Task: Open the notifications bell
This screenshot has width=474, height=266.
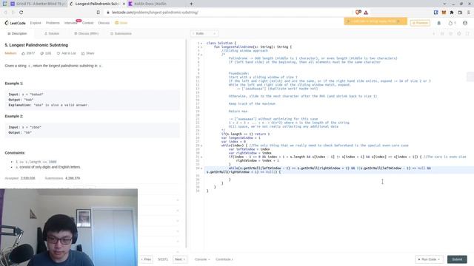Action: pos(439,23)
